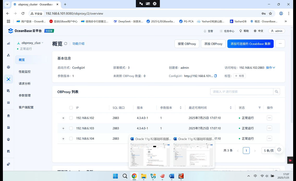Screen dimensions: 296x181
Task: Sort by latest available time column arrows
Action: pos(231,108)
